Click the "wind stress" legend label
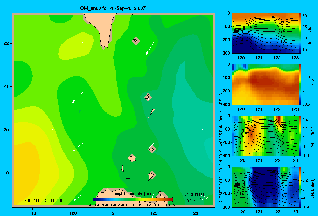 [x=194, y=194]
